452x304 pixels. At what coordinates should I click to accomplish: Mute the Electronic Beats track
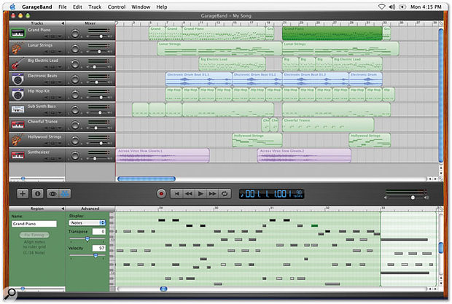click(x=47, y=82)
